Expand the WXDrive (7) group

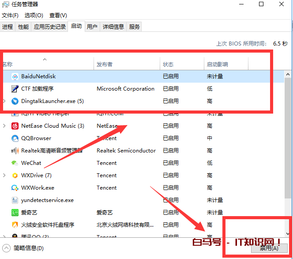4,175
